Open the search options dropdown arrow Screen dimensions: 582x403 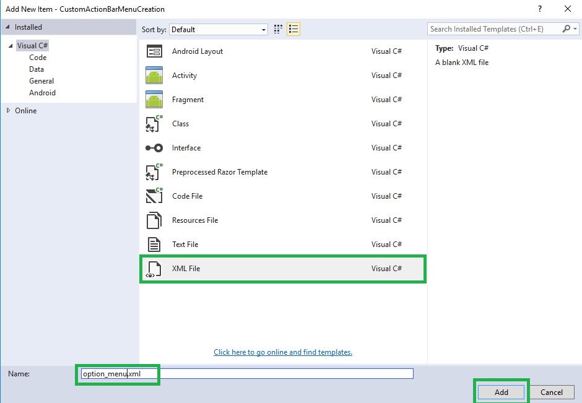click(x=575, y=29)
